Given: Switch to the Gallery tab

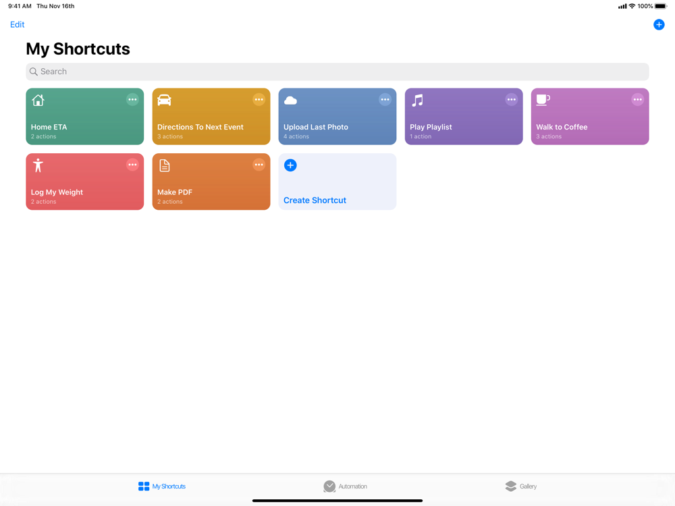Looking at the screenshot, I should pyautogui.click(x=521, y=486).
